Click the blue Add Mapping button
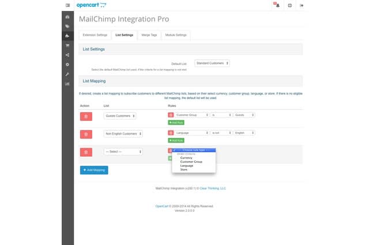Viewport: 369px width, 245px height. [93, 170]
